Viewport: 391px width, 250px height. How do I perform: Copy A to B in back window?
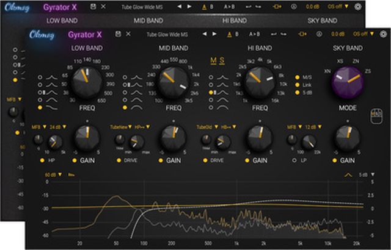coord(229,7)
